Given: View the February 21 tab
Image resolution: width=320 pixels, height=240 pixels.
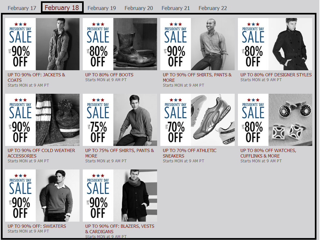Looking at the screenshot, I should coord(176,8).
